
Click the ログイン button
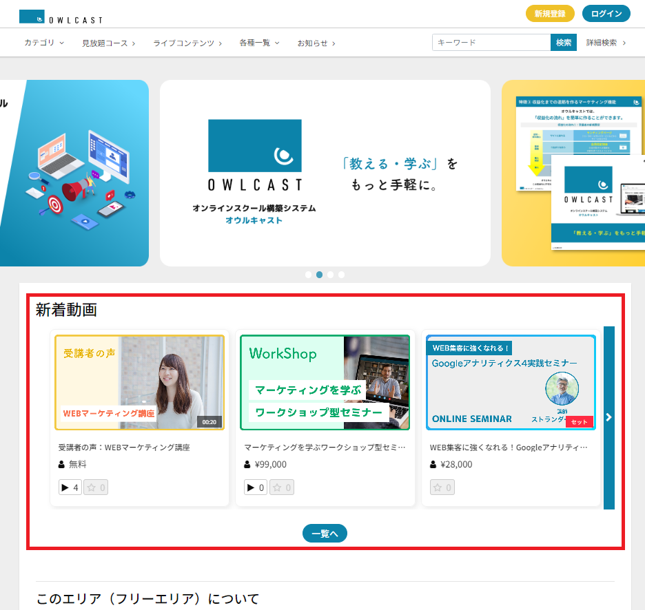606,14
